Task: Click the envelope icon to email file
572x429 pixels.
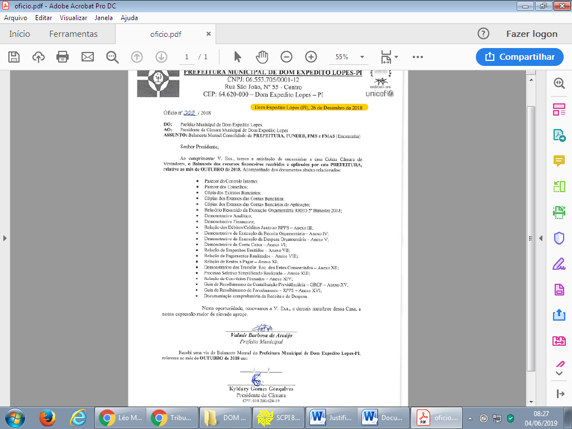Action: click(88, 56)
